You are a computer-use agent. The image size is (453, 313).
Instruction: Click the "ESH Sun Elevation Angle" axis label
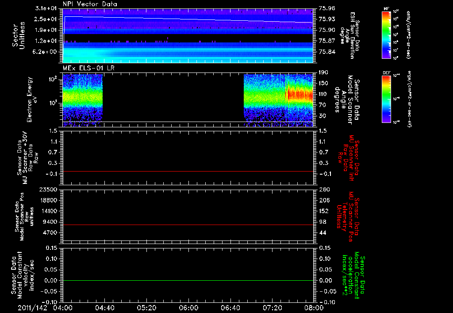349,35
